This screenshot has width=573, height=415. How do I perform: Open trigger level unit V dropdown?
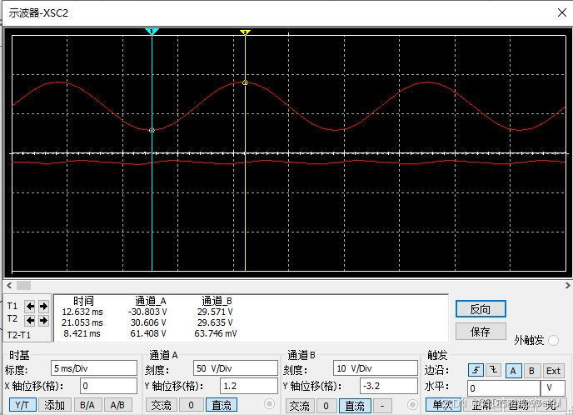click(553, 388)
